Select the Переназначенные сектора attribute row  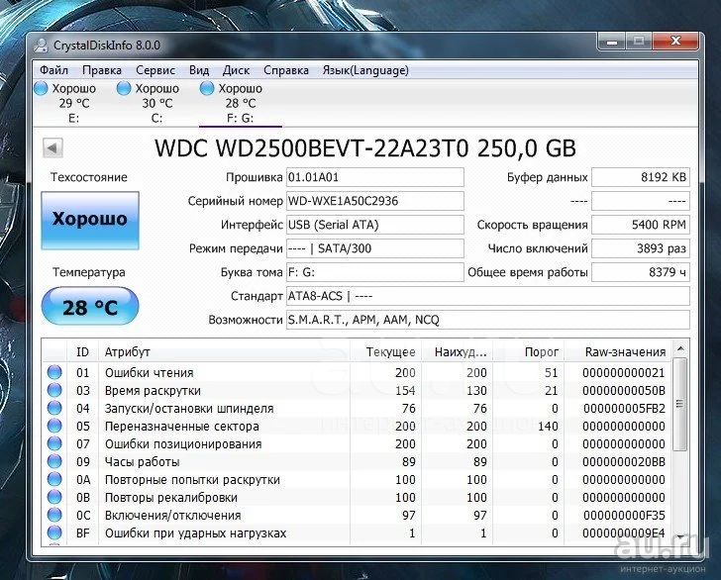(x=358, y=426)
